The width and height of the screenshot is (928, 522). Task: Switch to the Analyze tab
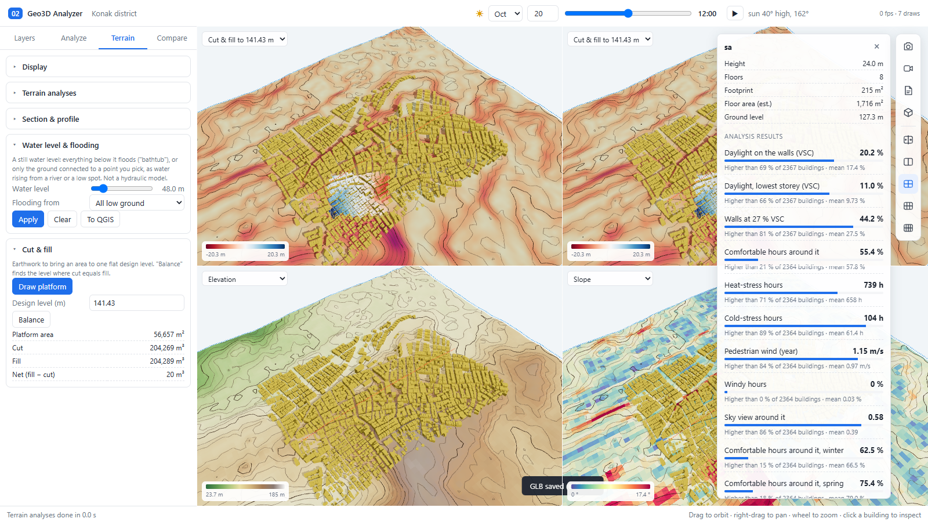tap(74, 38)
